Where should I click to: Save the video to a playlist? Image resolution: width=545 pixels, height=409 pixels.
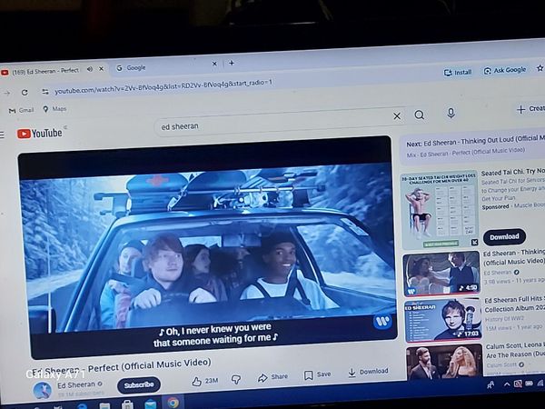(x=318, y=374)
